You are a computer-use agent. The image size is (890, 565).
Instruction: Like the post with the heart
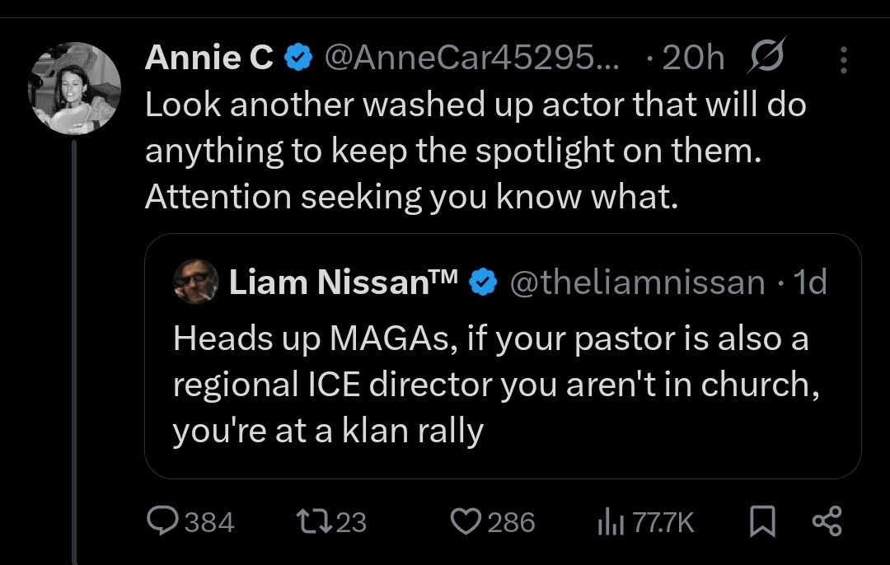467,521
